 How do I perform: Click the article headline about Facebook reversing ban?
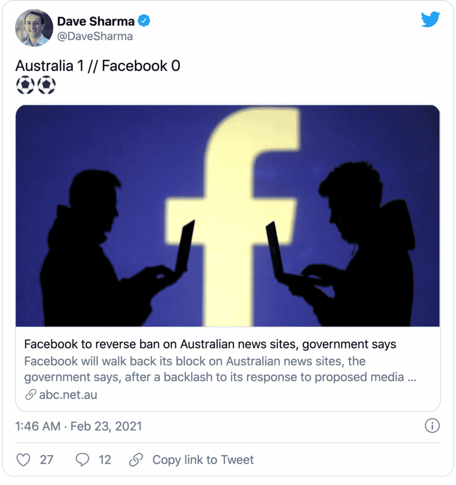(210, 344)
